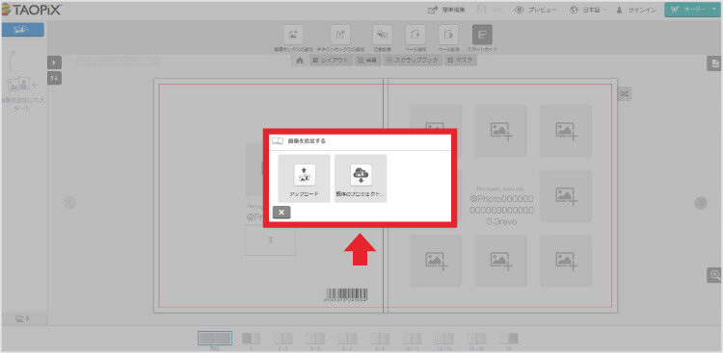Image resolution: width=723 pixels, height=353 pixels.
Task: Click the zoom magnifier icon
Action: tap(713, 275)
